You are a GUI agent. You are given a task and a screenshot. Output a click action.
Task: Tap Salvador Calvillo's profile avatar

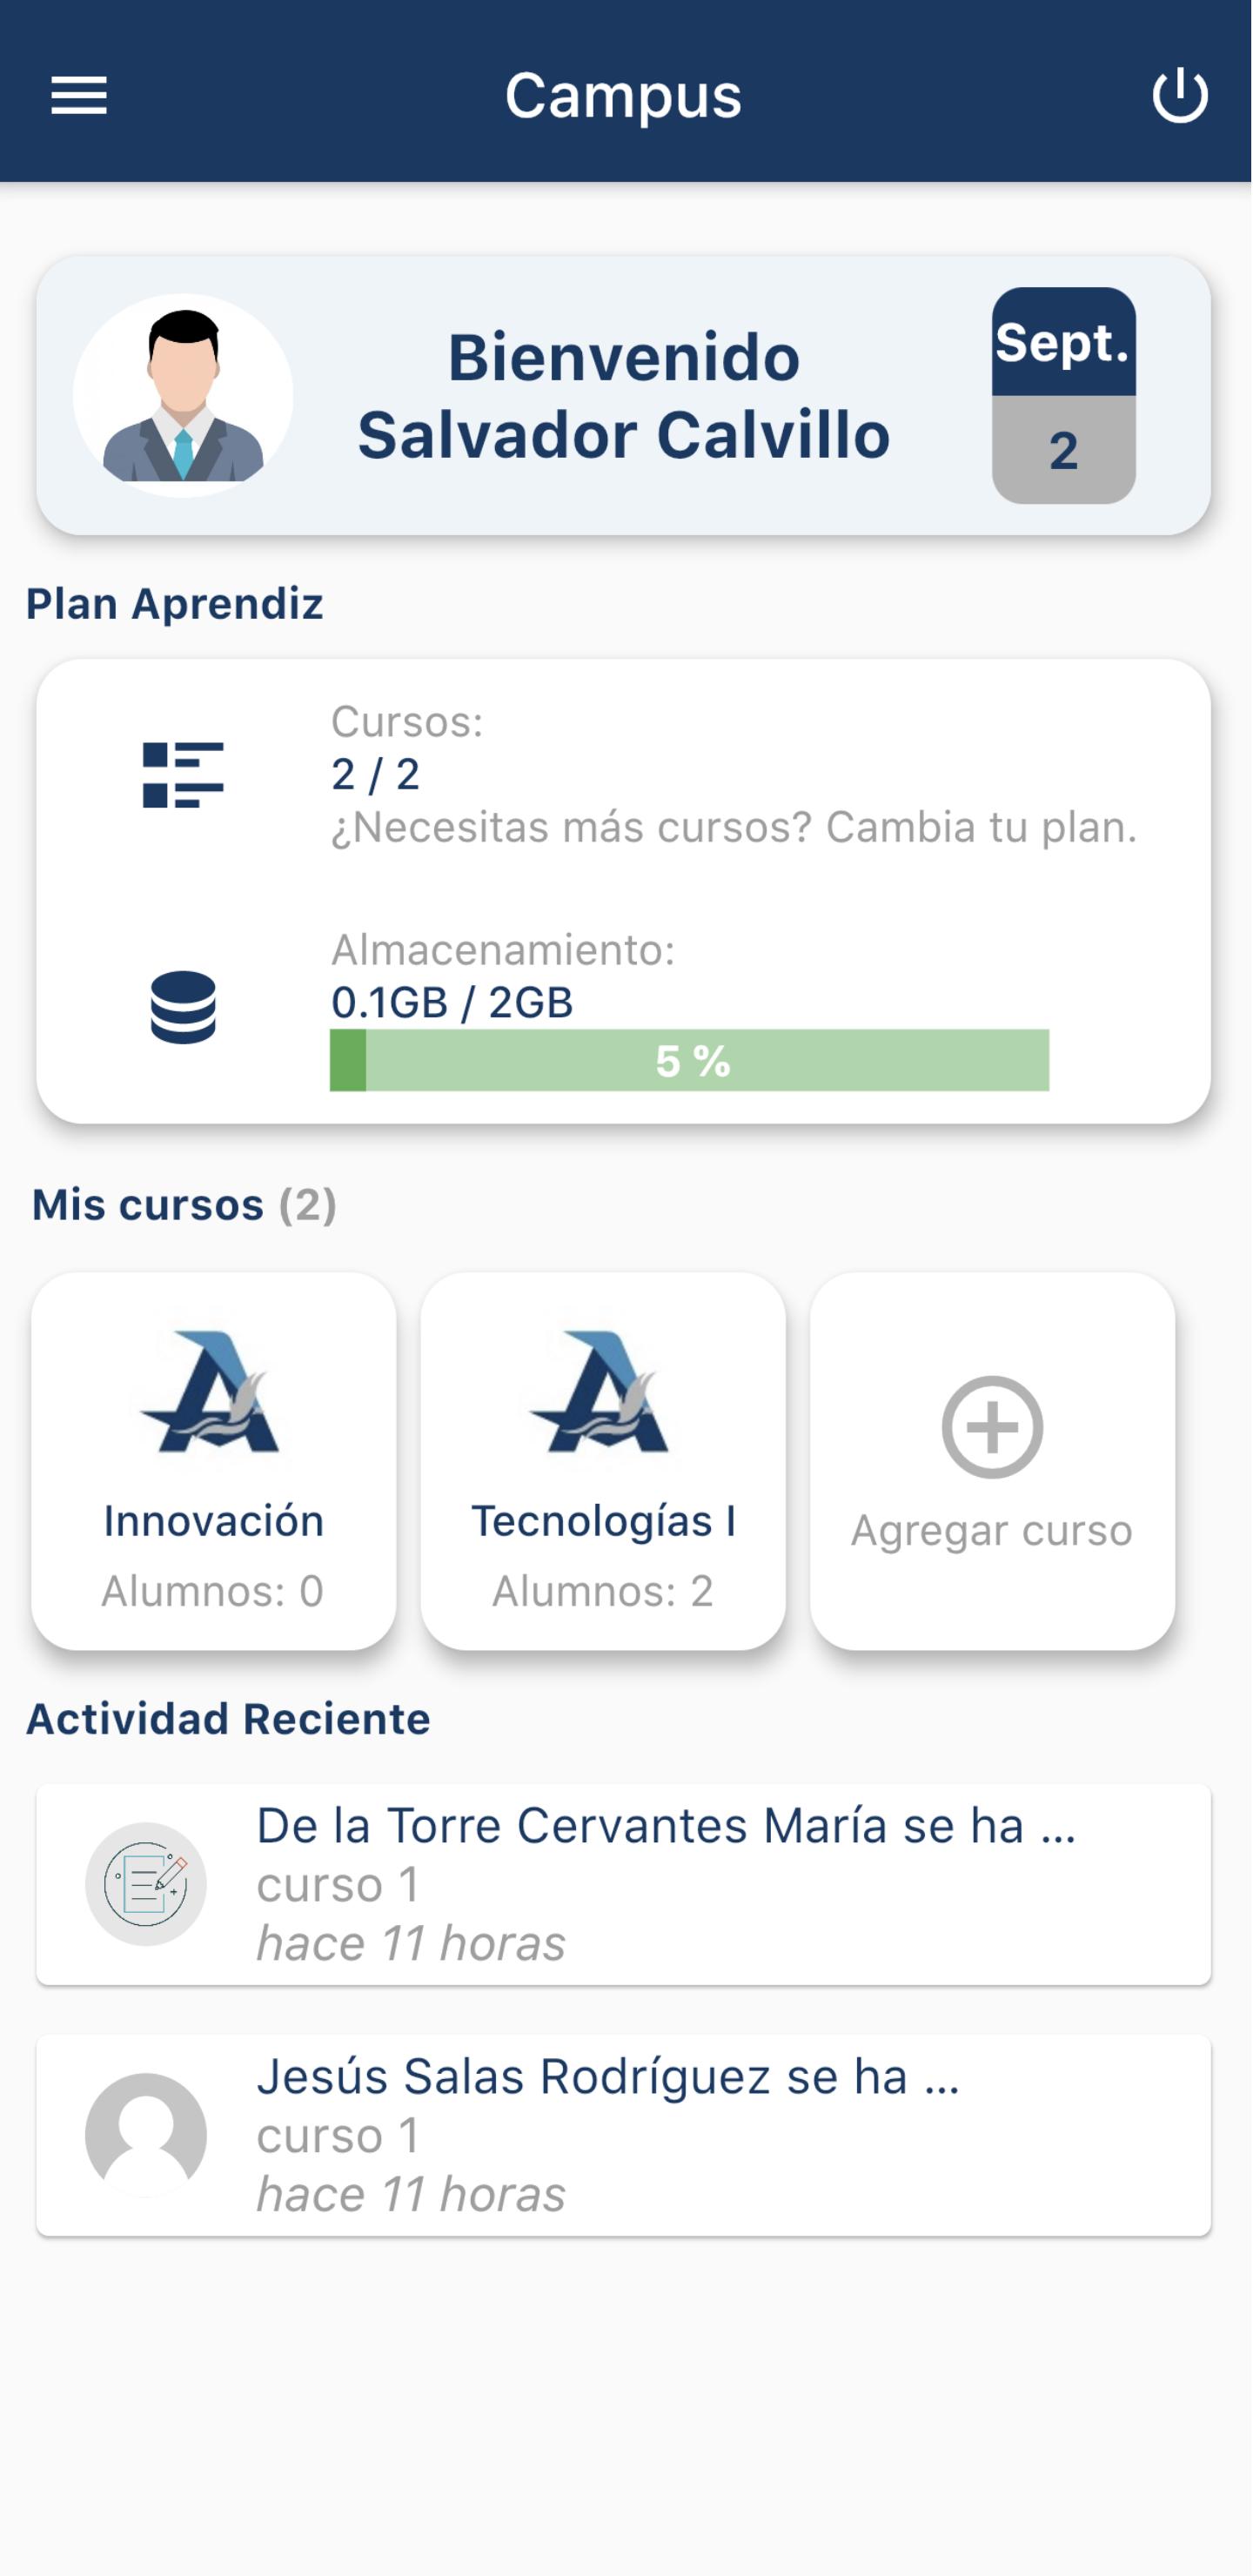[183, 396]
